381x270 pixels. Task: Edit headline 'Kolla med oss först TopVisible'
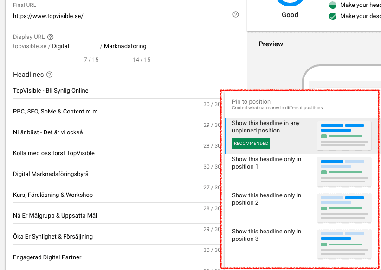pyautogui.click(x=116, y=153)
